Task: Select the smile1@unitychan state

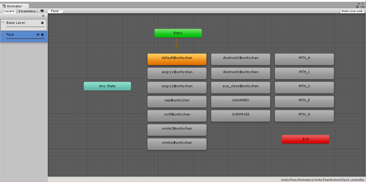Action: coord(177,144)
